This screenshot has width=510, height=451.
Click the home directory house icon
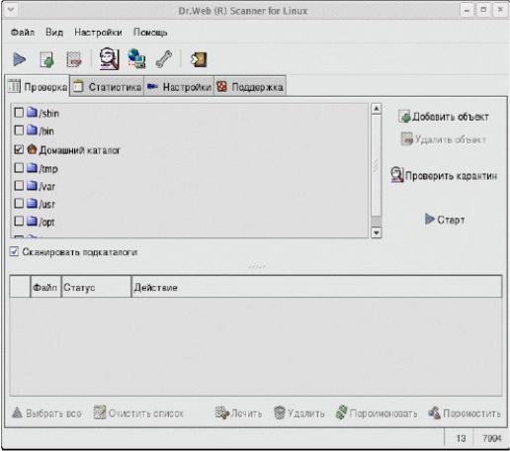coord(32,149)
